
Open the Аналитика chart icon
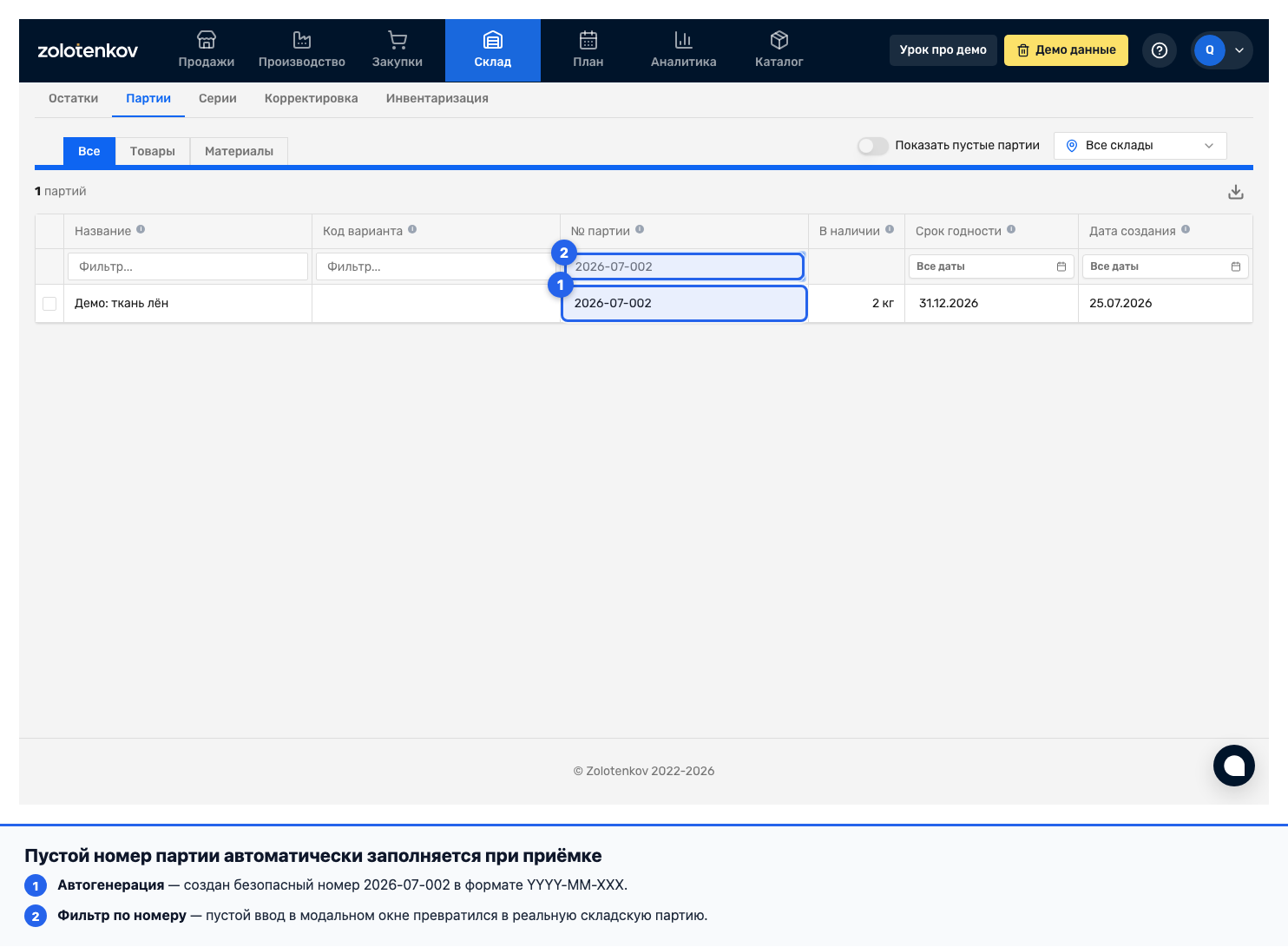[684, 40]
